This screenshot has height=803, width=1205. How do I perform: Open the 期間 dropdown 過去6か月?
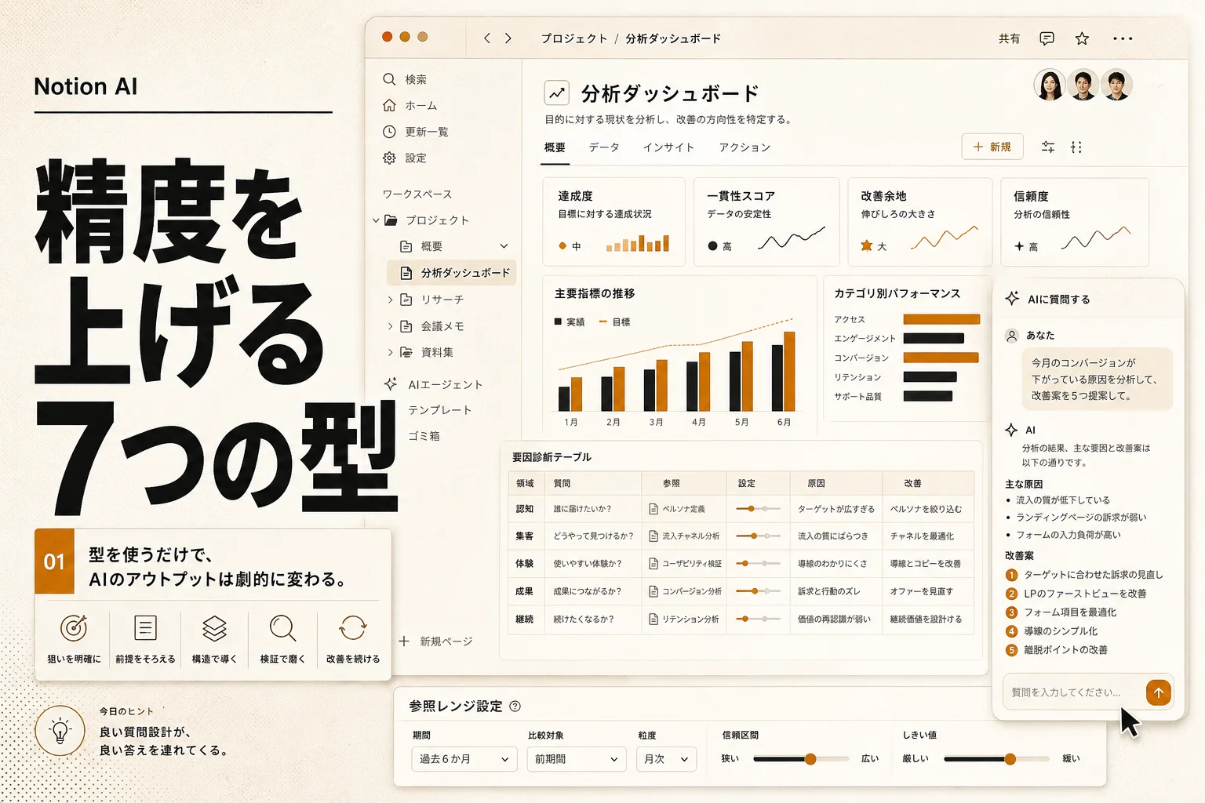(x=464, y=759)
